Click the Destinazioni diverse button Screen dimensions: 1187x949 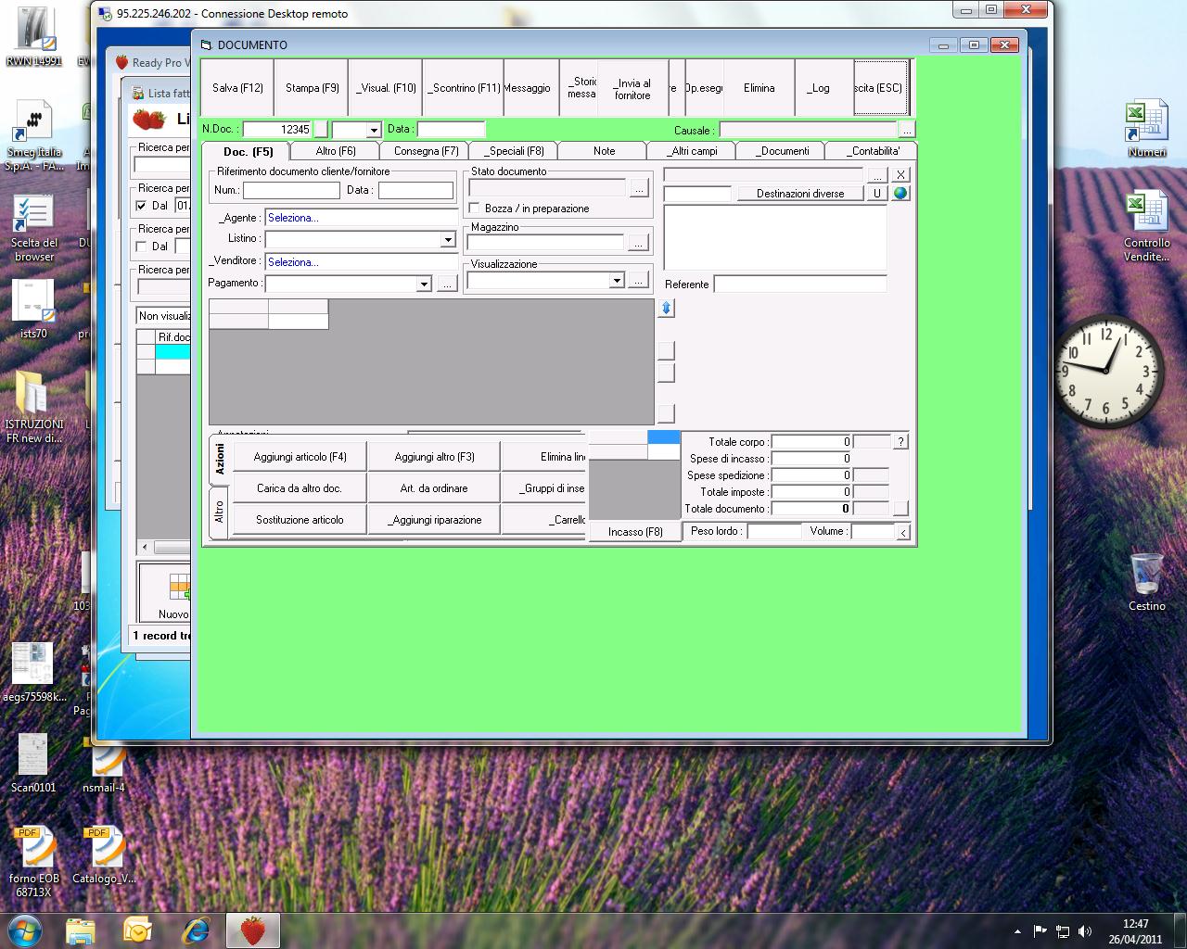tap(799, 193)
